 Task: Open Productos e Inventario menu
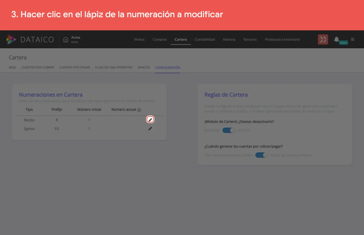pyautogui.click(x=282, y=39)
